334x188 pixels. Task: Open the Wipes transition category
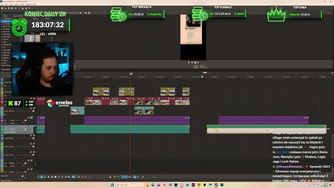click(x=47, y=19)
